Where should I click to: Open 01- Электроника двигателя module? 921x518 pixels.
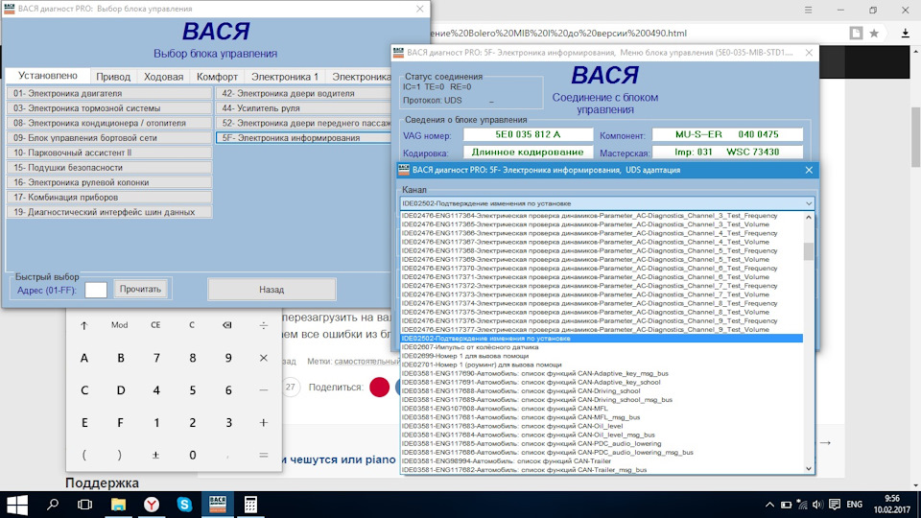(109, 93)
